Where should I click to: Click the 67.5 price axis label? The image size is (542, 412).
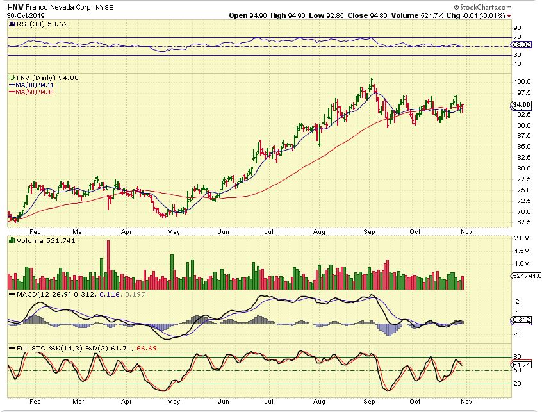click(523, 222)
